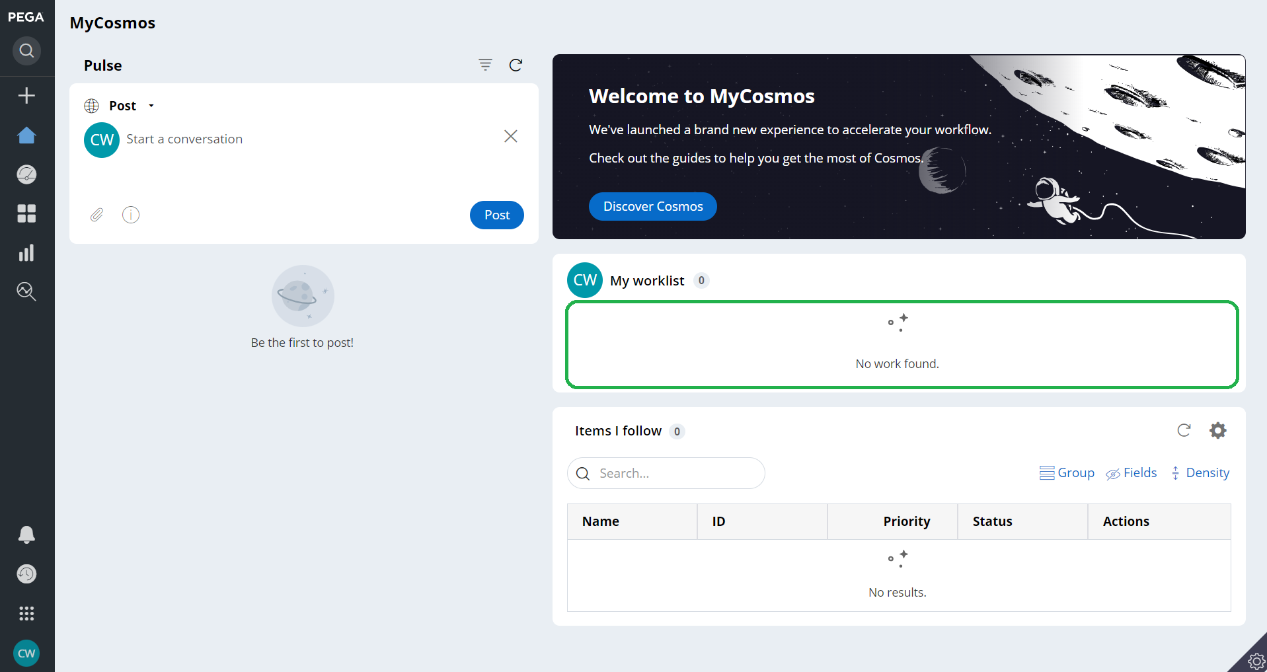This screenshot has width=1267, height=672.
Task: Refresh the Pulse feed
Action: (x=516, y=65)
